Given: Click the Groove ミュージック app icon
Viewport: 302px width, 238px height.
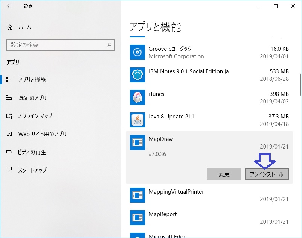Looking at the screenshot, I should (137, 52).
